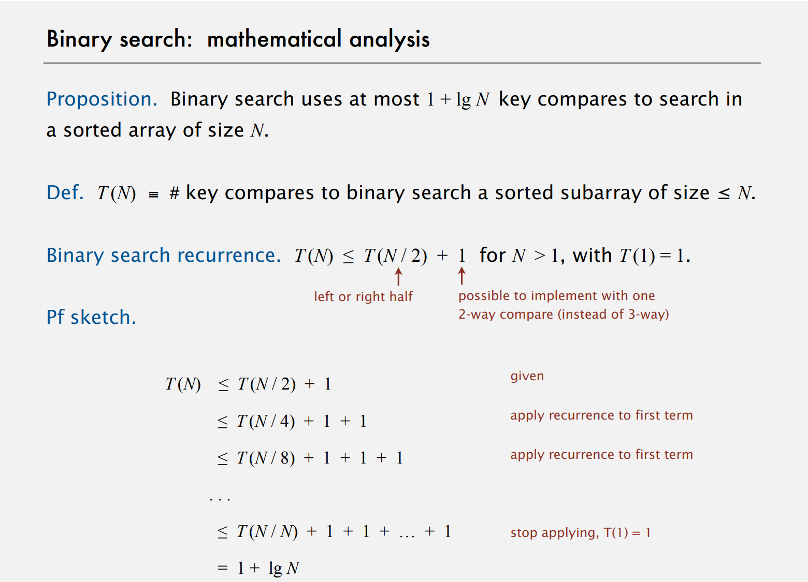Click "apply recurrence to first term" beside T(N/8)
Screen dimensions: 808x582
(601, 455)
